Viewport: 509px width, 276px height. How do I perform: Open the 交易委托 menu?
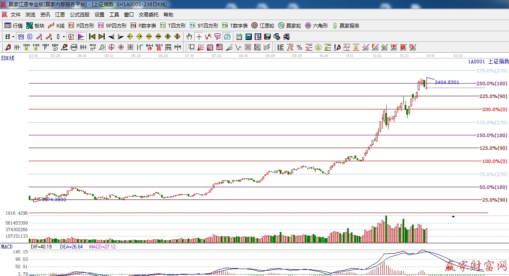tap(148, 15)
